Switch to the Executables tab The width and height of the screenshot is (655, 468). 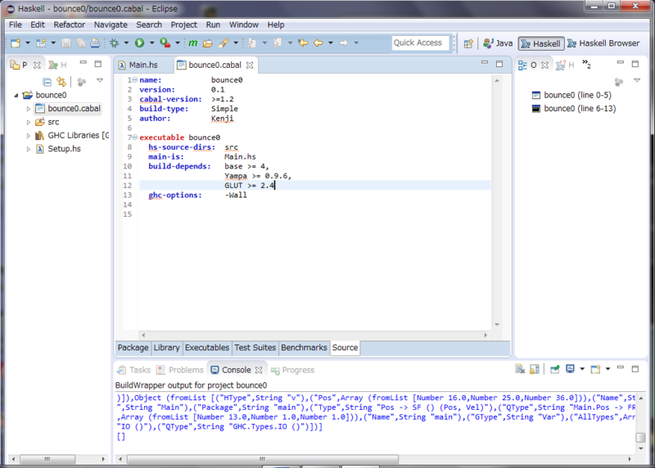[x=207, y=348]
